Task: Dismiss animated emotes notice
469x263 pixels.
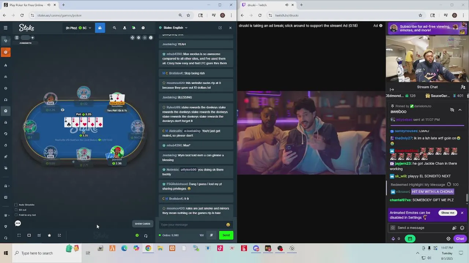Action: coord(462,213)
